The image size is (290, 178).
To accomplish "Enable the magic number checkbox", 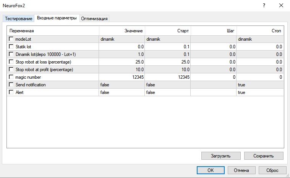I will (x=11, y=77).
